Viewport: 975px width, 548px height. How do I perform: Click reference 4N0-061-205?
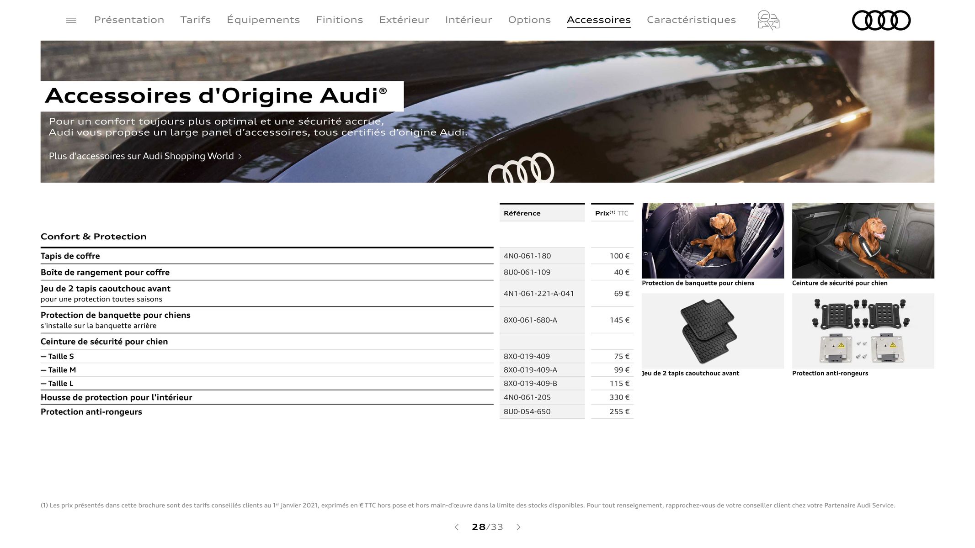click(527, 398)
